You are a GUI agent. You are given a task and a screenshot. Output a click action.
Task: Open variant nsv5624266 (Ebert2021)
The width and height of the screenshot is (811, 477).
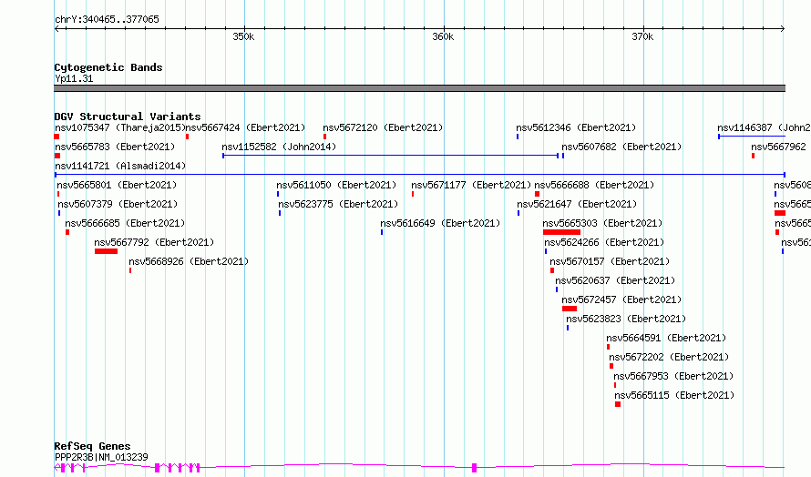[x=604, y=242]
